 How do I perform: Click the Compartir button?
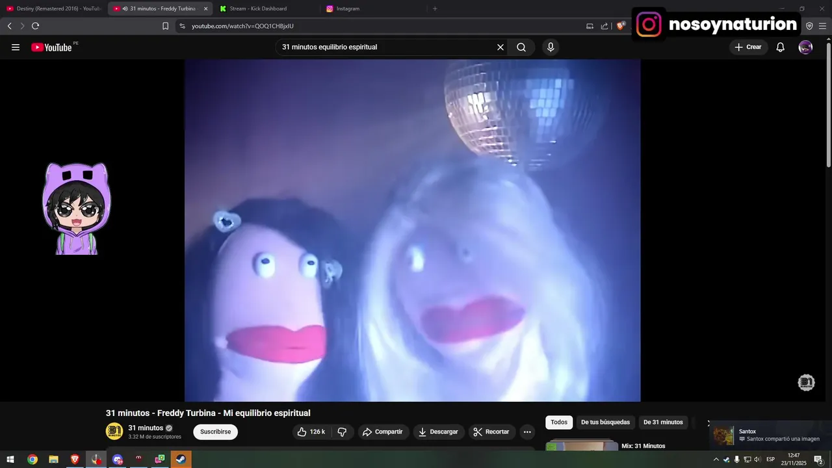coord(382,432)
